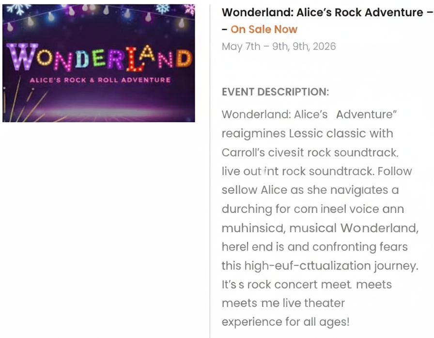Click the blue snowflake near poster top-right
The width and height of the screenshot is (434, 338).
click(163, 8)
